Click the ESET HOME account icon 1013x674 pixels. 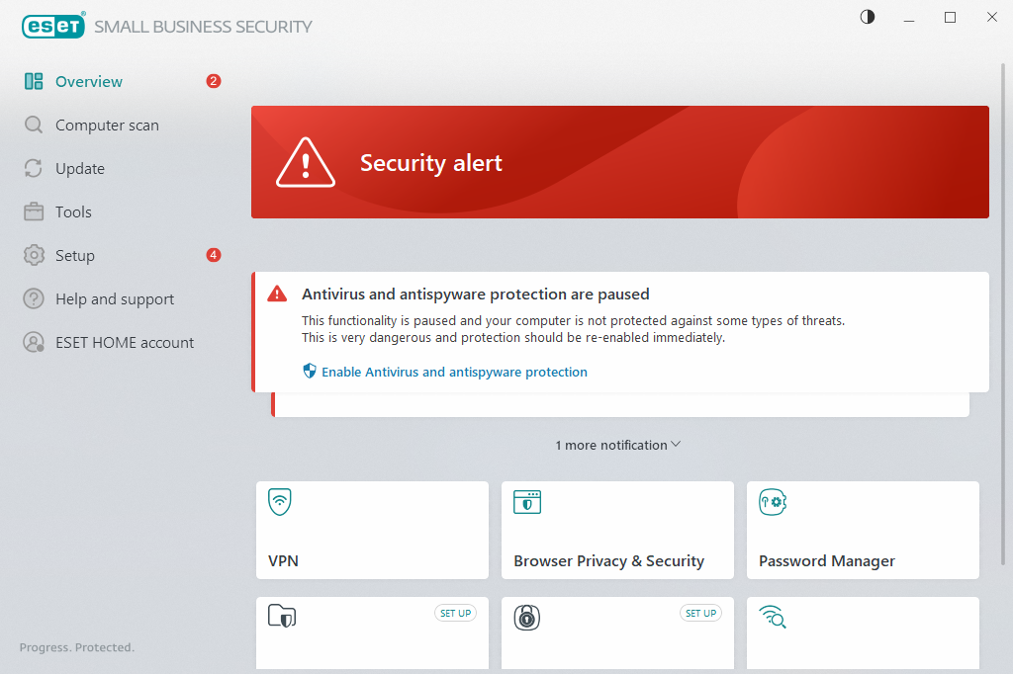coord(34,343)
